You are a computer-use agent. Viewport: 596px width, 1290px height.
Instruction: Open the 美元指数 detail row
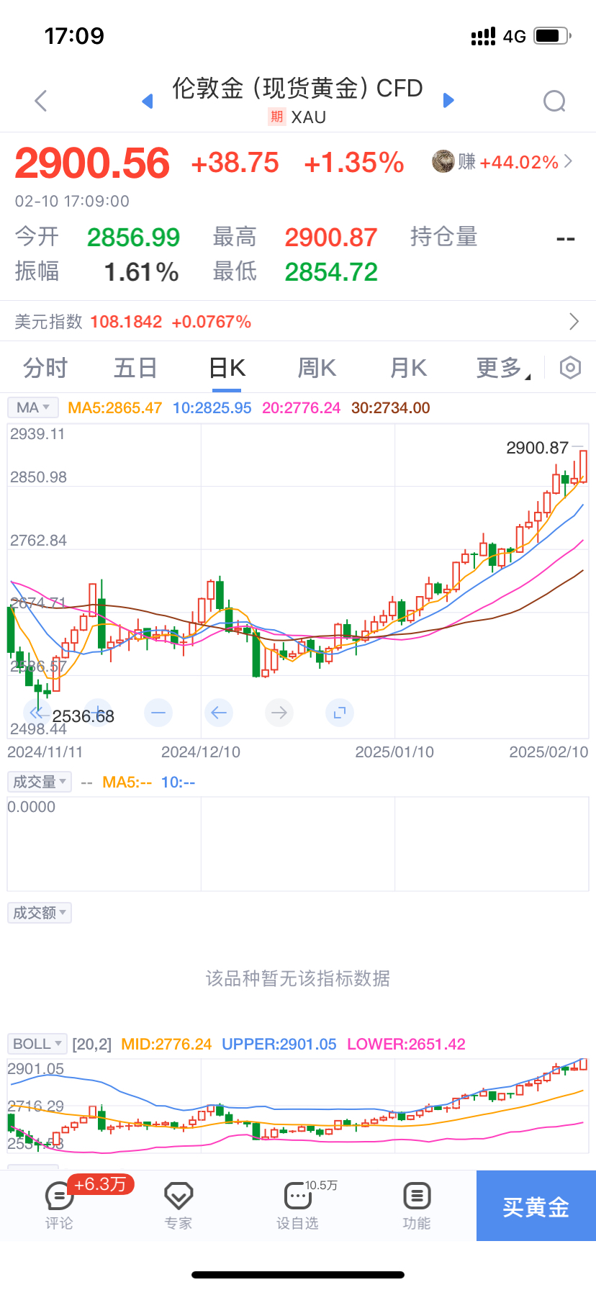(298, 322)
